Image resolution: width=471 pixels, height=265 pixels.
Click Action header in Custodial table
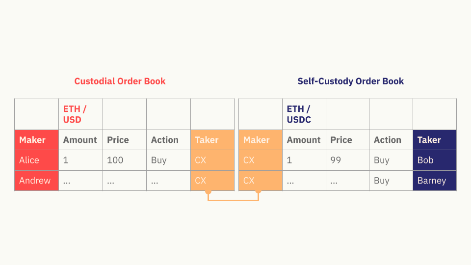tap(168, 140)
